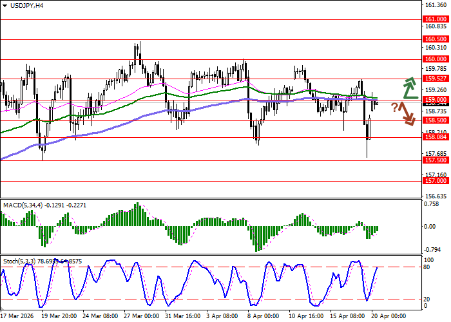This screenshot has width=451, height=322.
Task: Click the 156.635 value on price axis
Action: 436,196
